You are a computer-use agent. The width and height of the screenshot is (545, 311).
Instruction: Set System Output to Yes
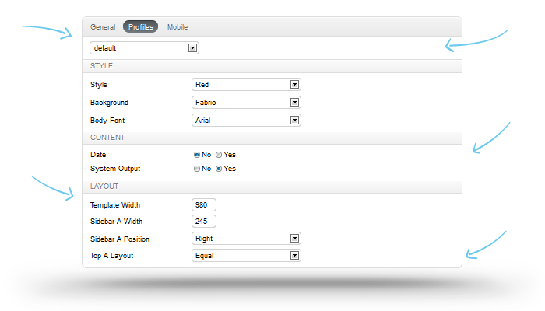[219, 169]
